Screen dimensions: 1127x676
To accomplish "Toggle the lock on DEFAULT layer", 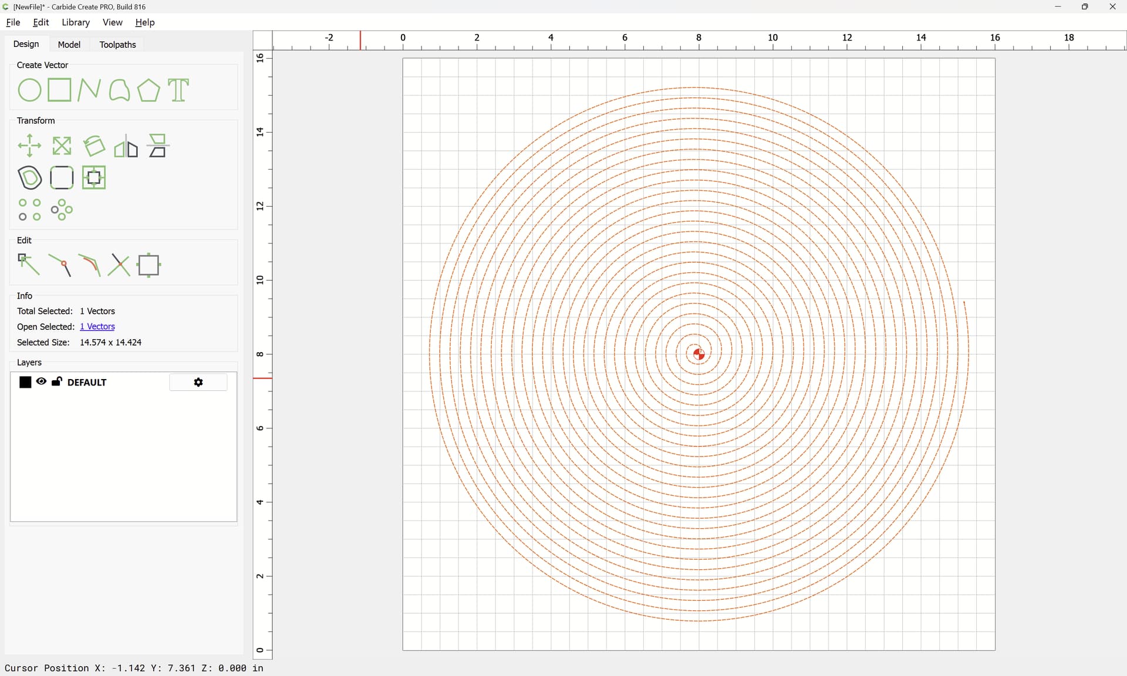I will tap(57, 382).
